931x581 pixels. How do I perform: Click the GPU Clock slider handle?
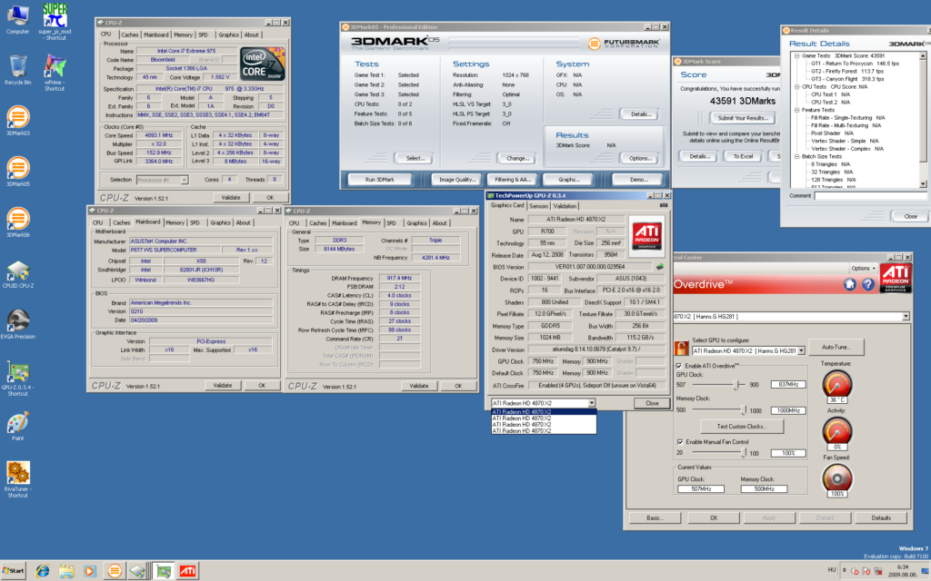(736, 385)
